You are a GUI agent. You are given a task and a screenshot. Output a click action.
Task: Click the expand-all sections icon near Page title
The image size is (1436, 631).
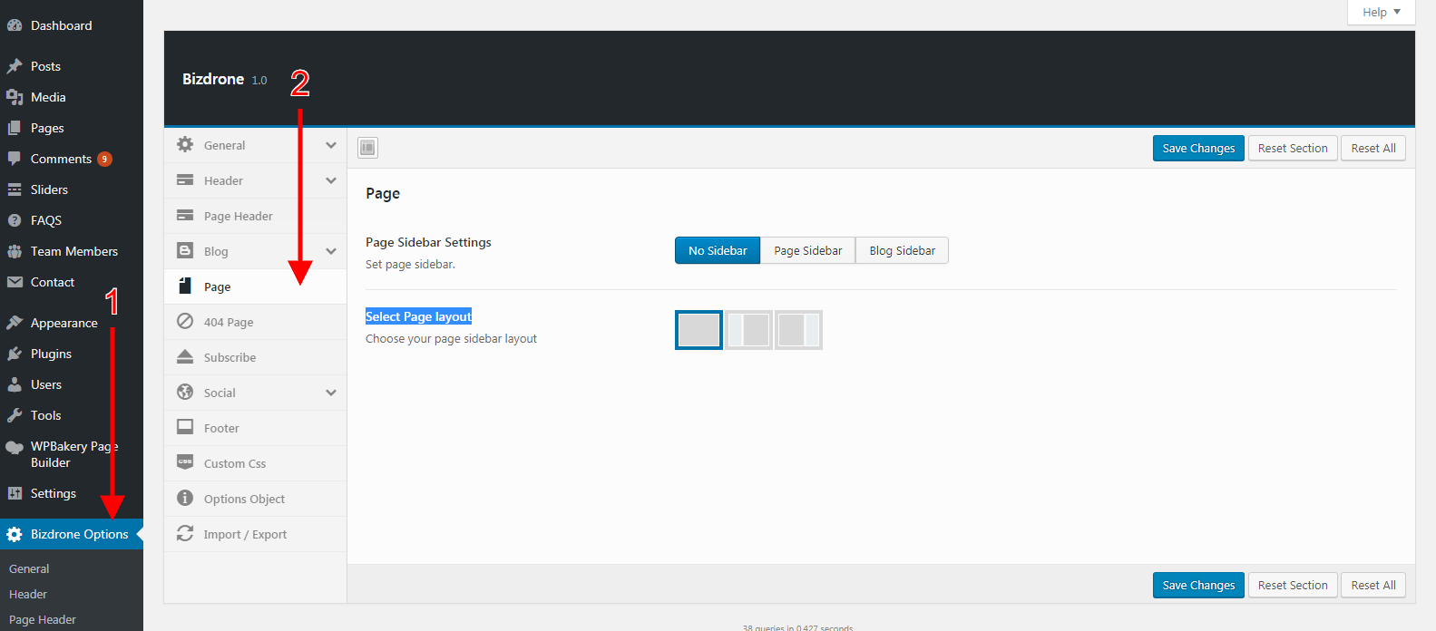coord(367,148)
